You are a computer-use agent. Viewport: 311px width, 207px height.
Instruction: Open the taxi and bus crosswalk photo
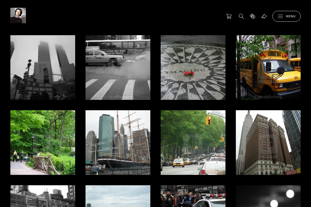pos(118,68)
